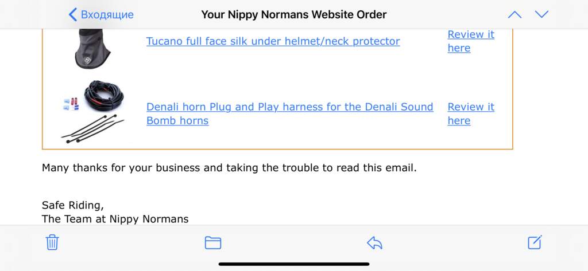The height and width of the screenshot is (271, 588).
Task: Tap The Team at Nippy Normans signature
Action: click(x=115, y=219)
